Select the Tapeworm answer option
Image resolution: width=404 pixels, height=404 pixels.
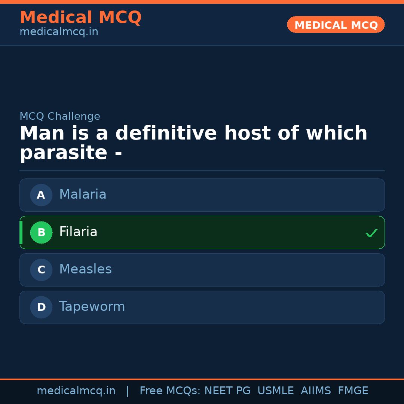click(202, 307)
